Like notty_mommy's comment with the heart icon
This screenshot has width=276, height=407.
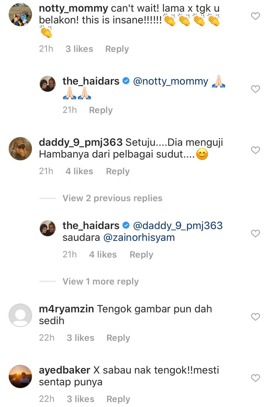coord(256,16)
